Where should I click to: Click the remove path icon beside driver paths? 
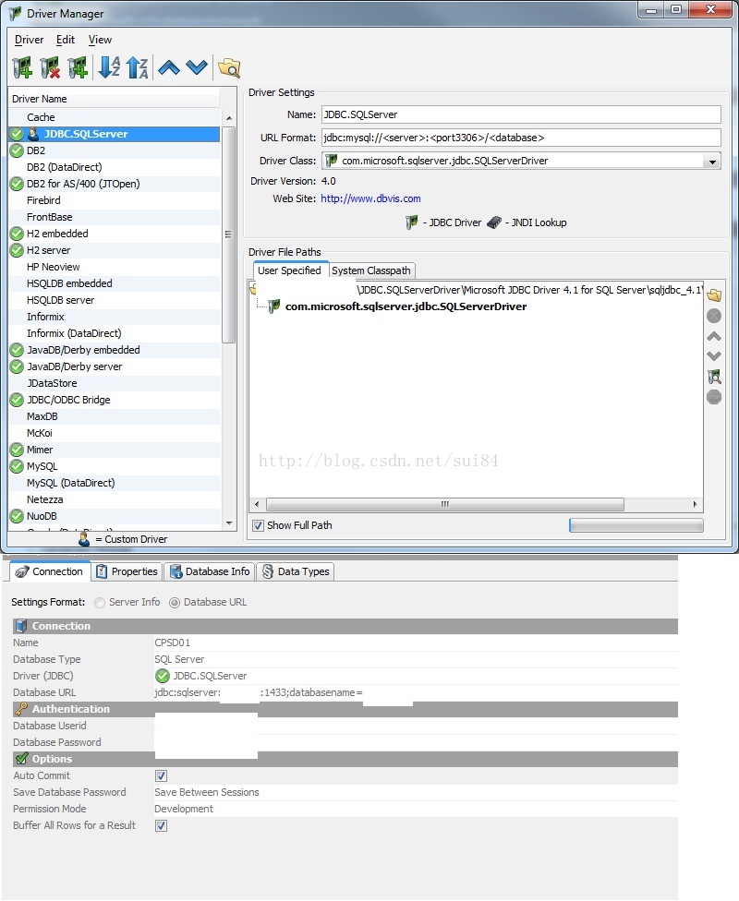coord(714,316)
